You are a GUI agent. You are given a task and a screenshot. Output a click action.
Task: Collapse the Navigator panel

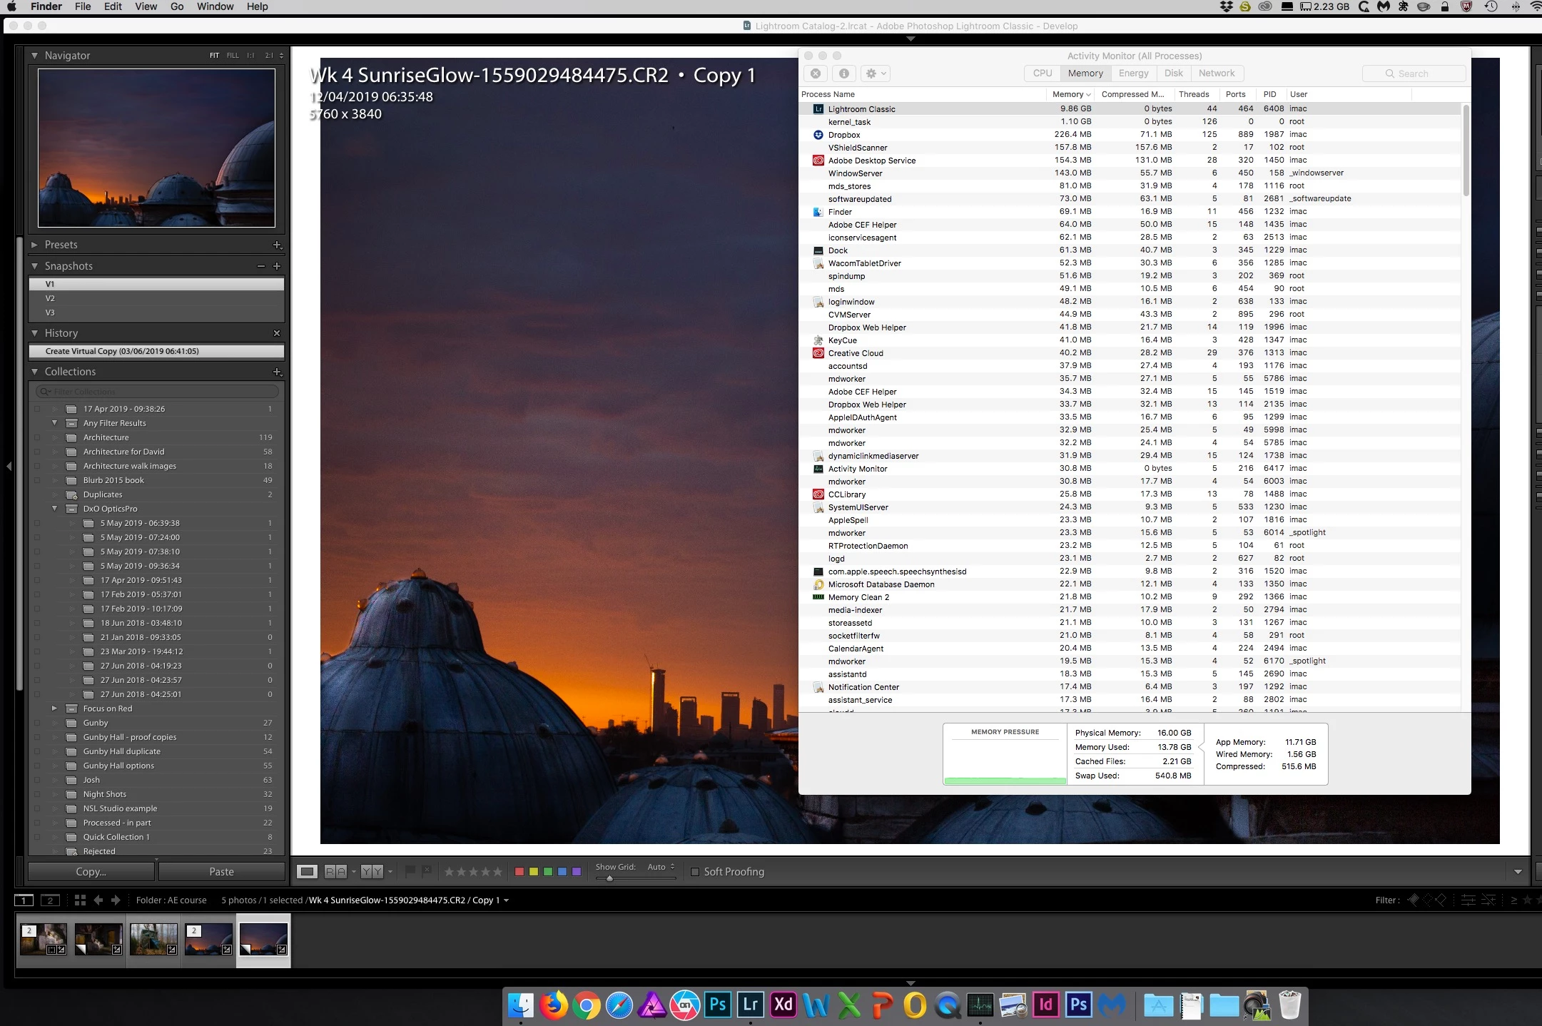point(34,55)
